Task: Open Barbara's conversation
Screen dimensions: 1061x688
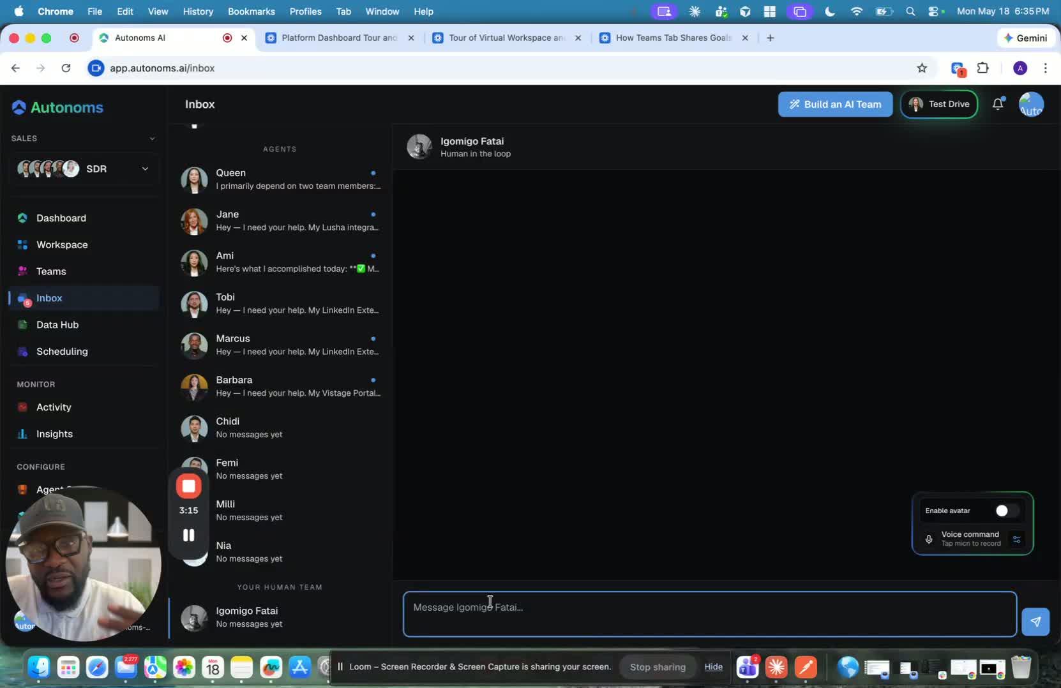Action: coord(280,387)
